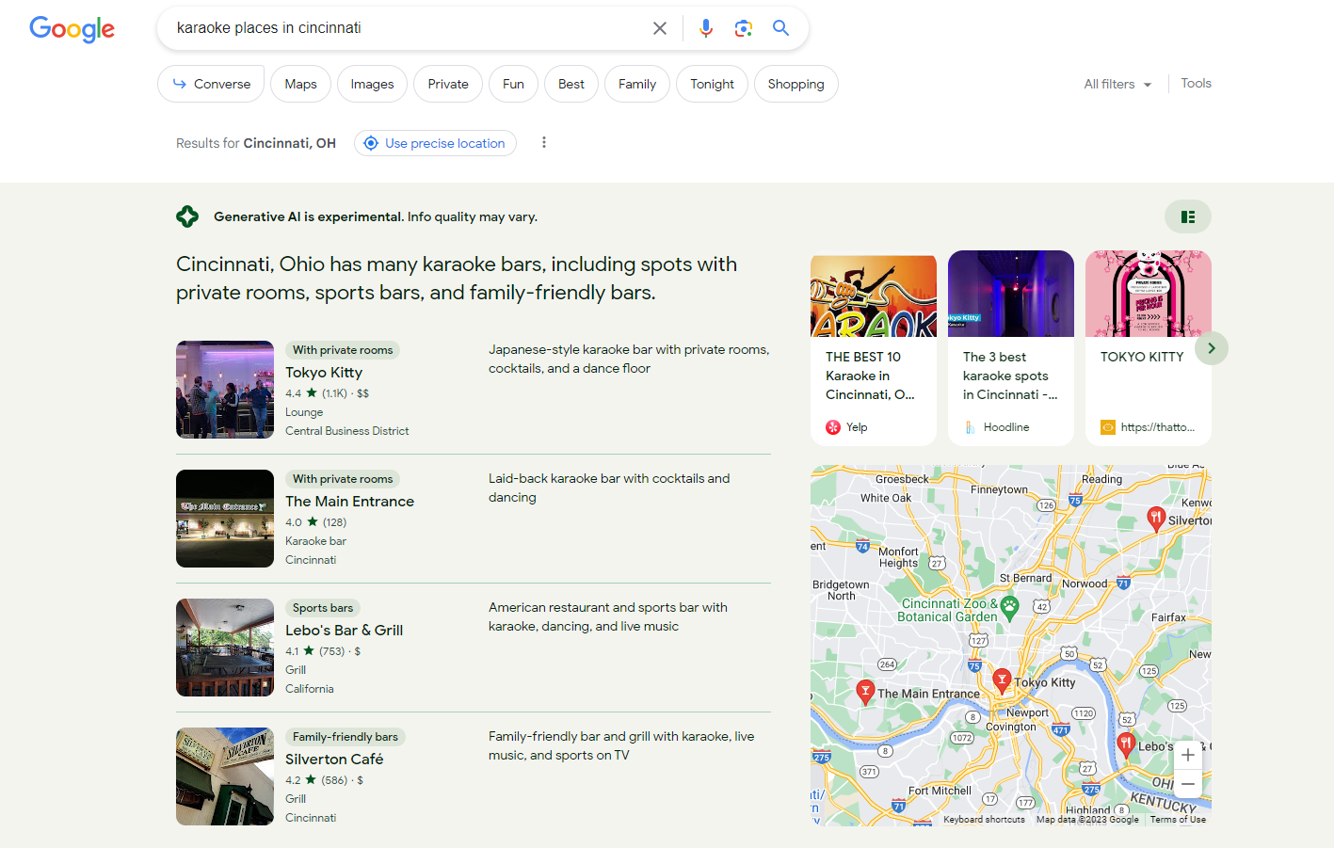The height and width of the screenshot is (848, 1334).
Task: Open Silverton Café listing photo
Action: point(225,776)
